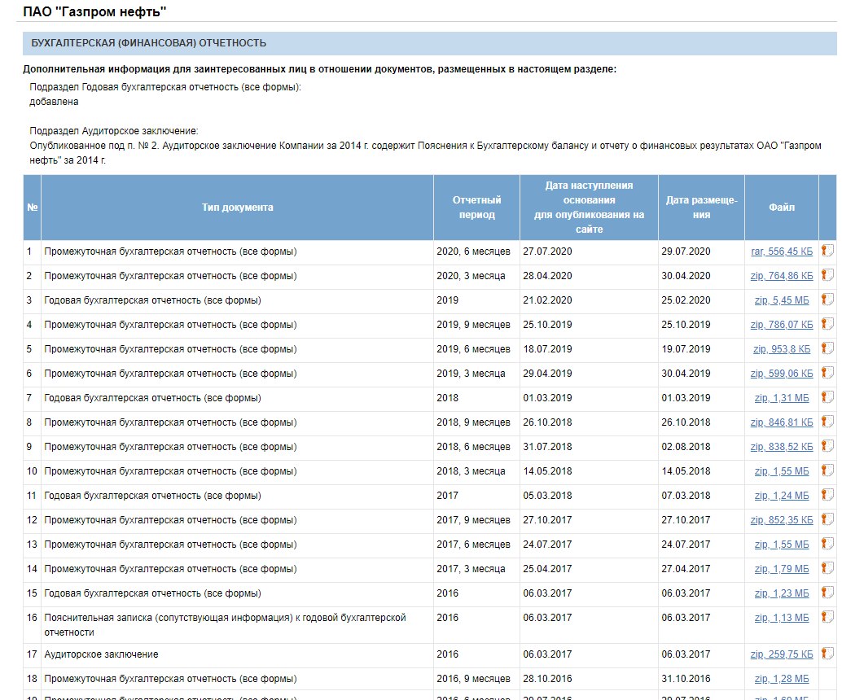Screen dimensions: 842x700
Task: Open the zip, 953,8 КБ link
Action: [781, 349]
